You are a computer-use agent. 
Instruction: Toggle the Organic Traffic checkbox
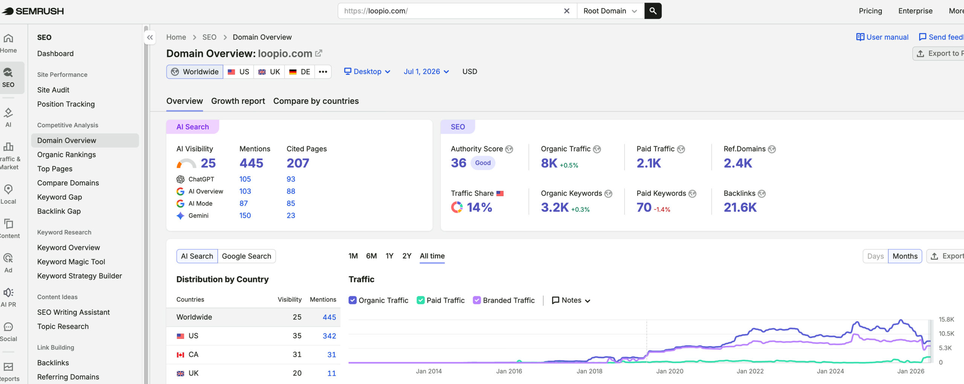tap(352, 300)
